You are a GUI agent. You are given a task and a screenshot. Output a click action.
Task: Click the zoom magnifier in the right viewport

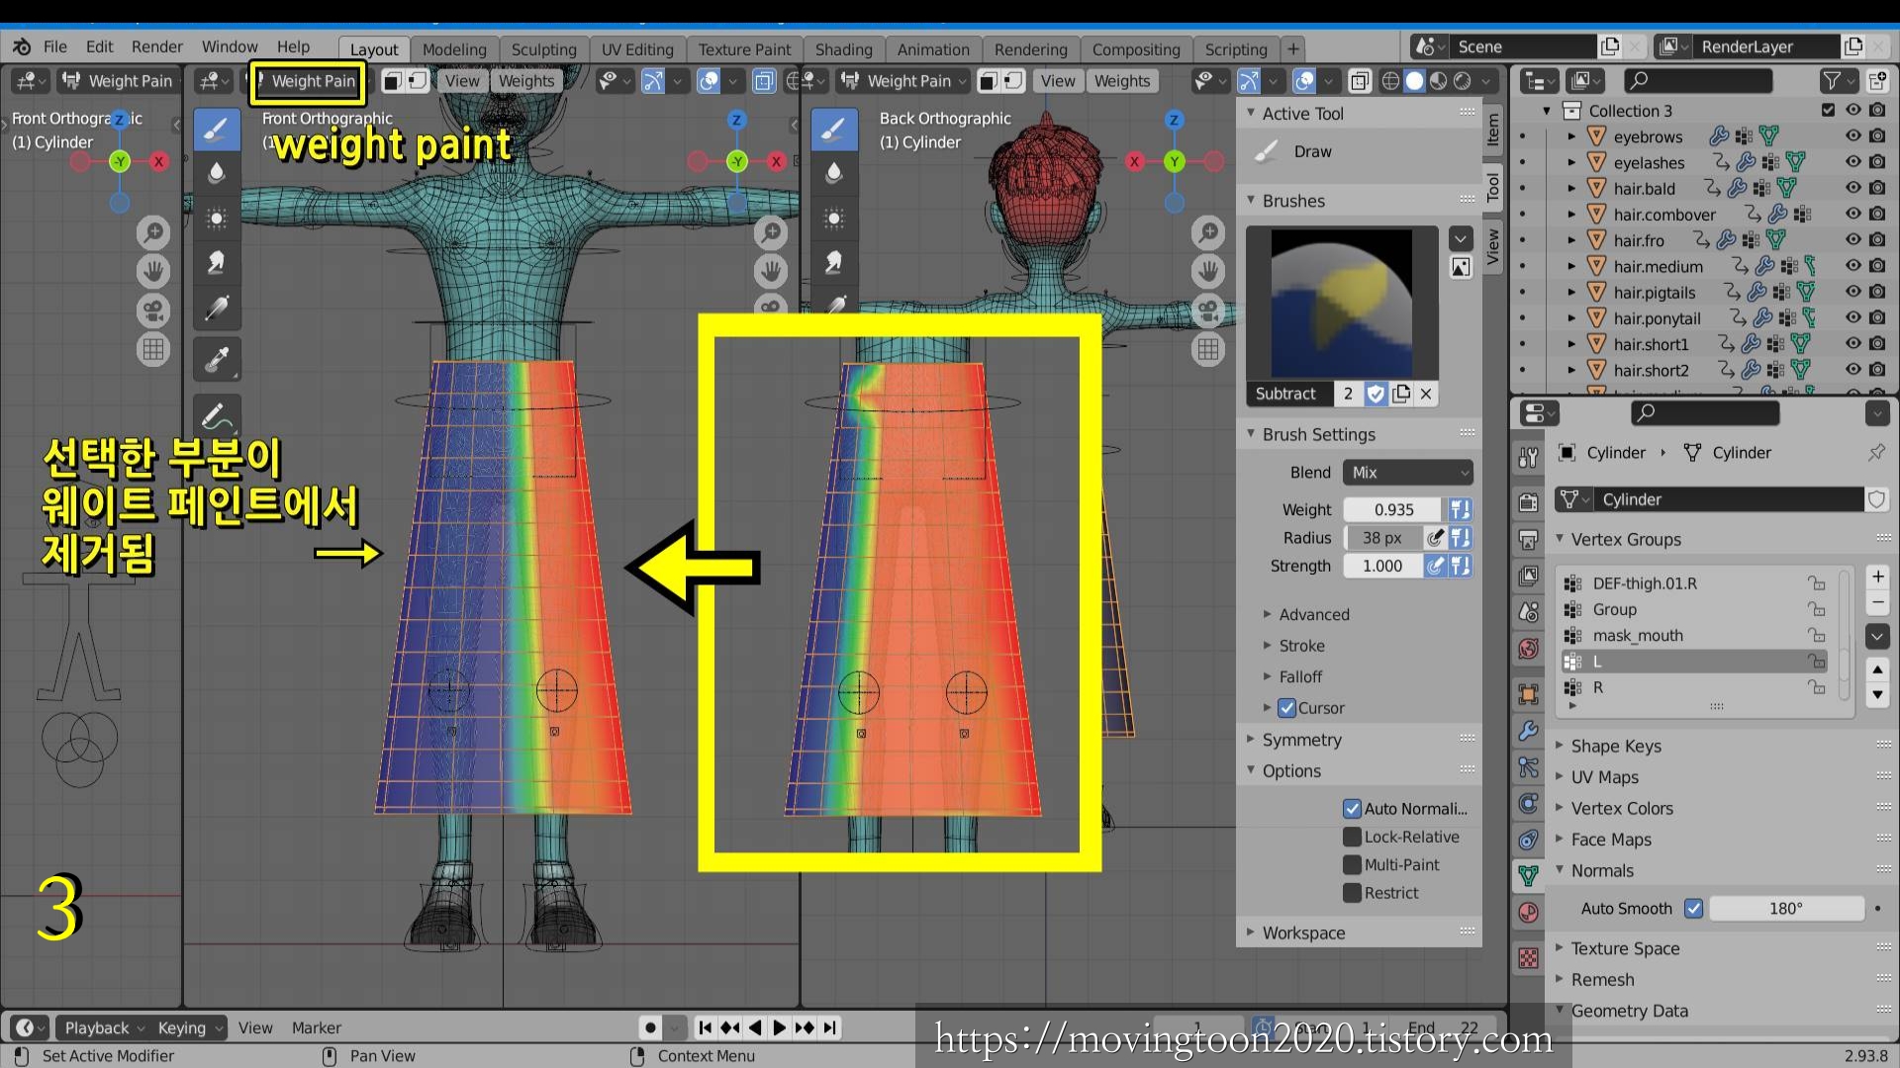click(1208, 233)
